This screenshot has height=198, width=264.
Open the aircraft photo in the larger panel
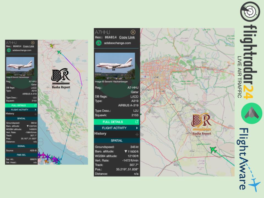[x=115, y=66]
